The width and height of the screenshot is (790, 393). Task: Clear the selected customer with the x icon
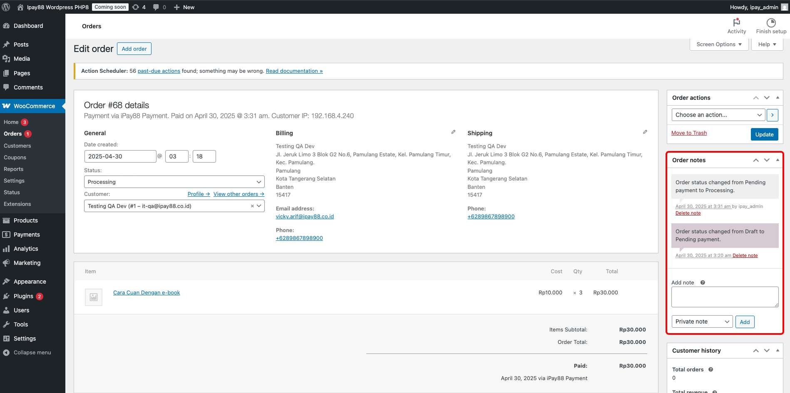252,206
